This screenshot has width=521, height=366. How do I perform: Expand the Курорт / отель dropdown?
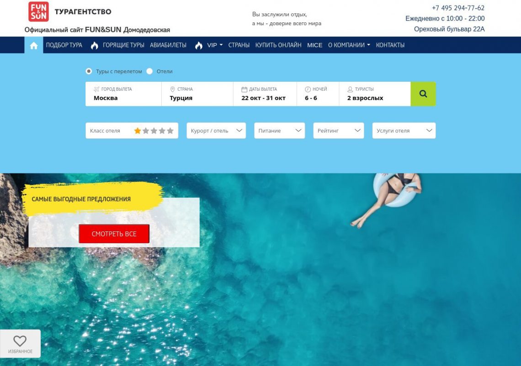[x=216, y=131]
